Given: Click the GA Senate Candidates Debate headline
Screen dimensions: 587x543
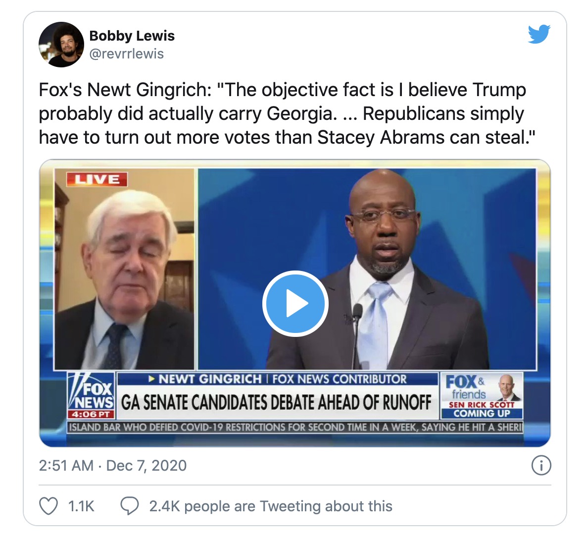Looking at the screenshot, I should point(277,402).
